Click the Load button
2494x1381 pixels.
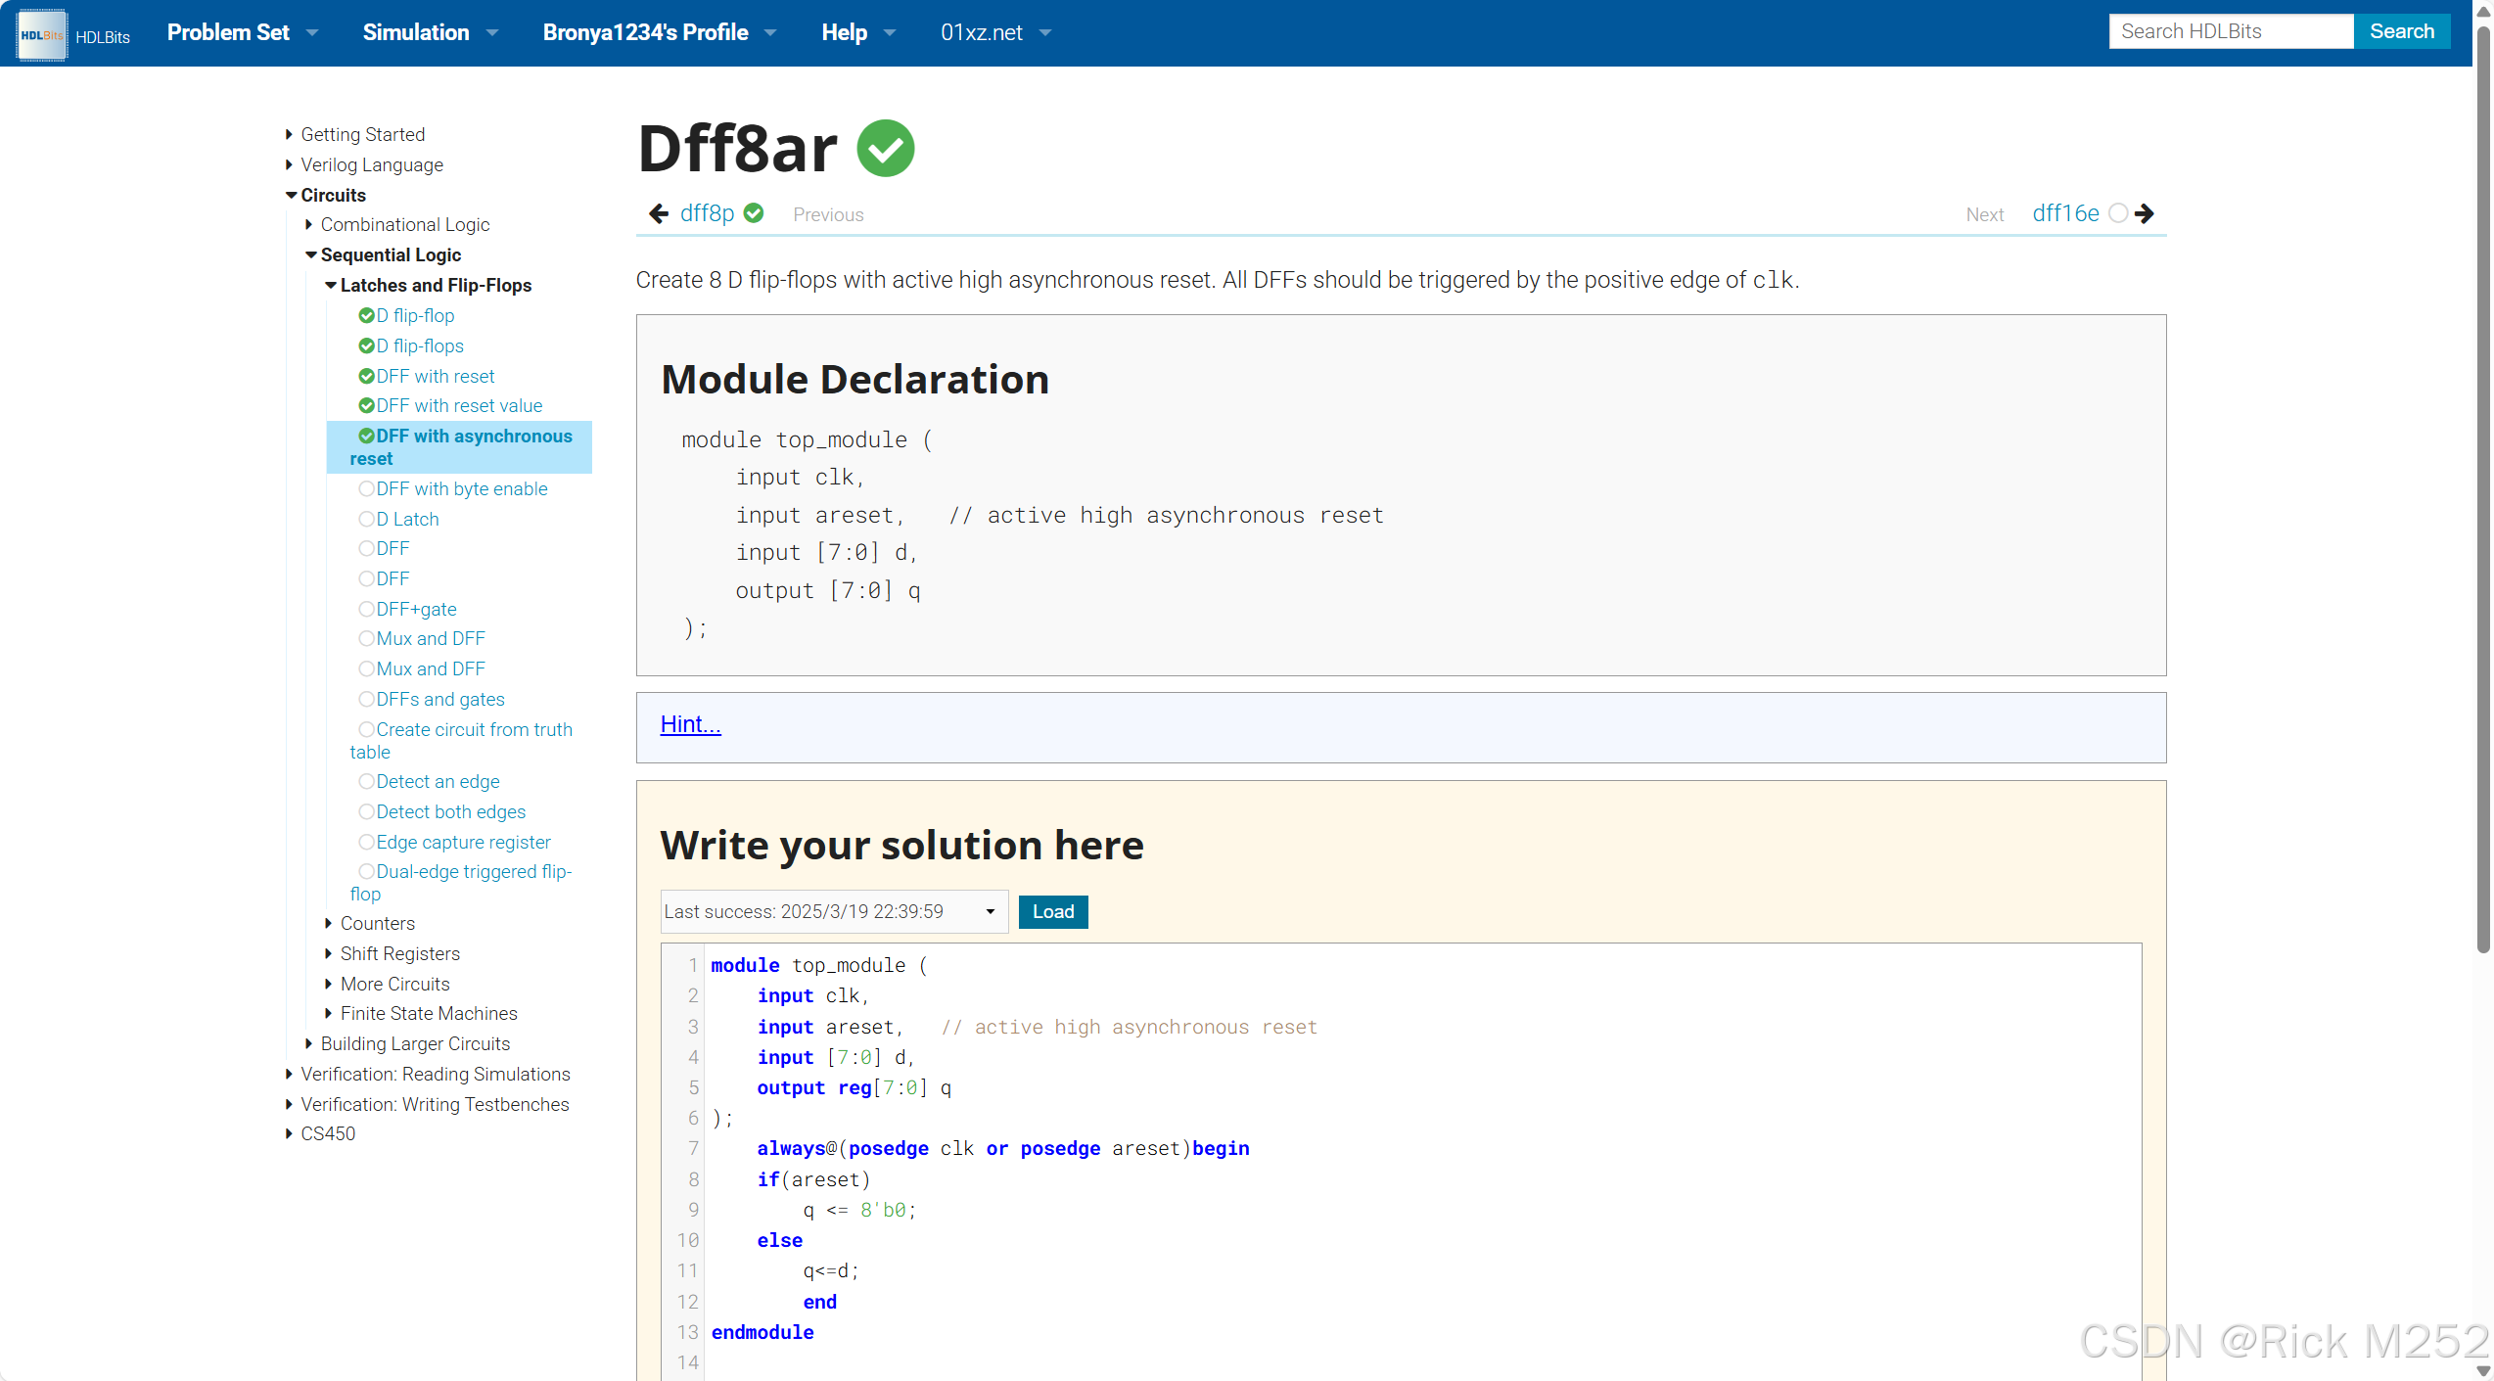1052,911
